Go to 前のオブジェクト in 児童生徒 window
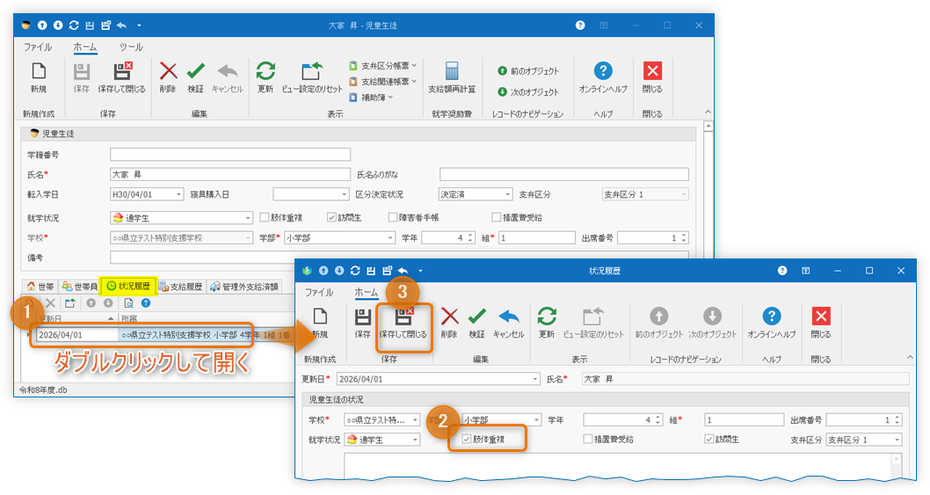Image resolution: width=930 pixels, height=495 pixels. pyautogui.click(x=528, y=70)
